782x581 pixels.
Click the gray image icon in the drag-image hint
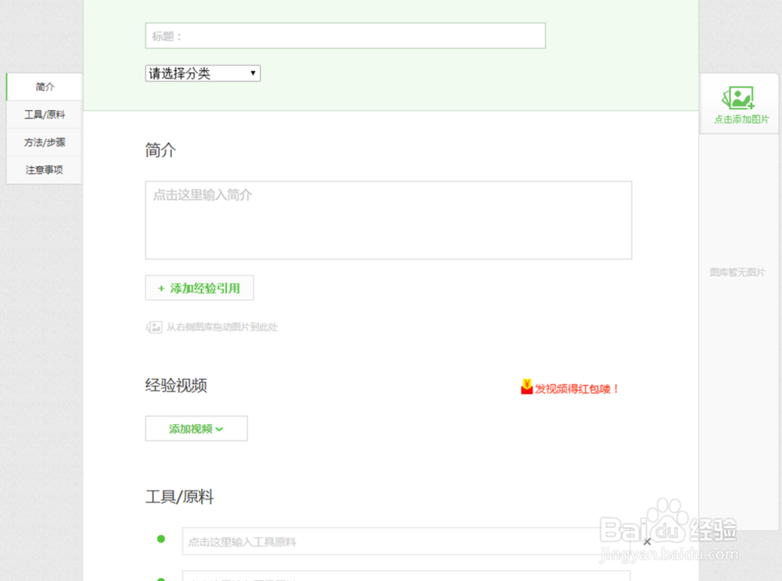154,326
